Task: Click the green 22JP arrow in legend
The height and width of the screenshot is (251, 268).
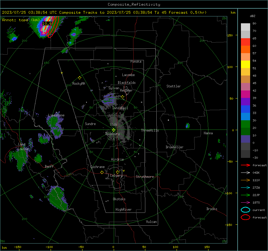Action: (x=245, y=195)
